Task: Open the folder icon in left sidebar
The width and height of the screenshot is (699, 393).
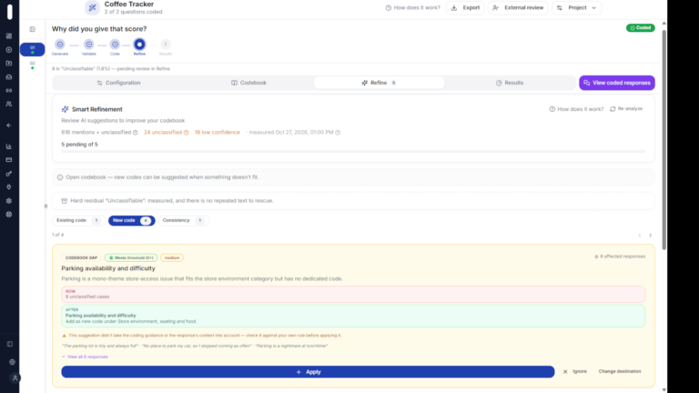Action: (x=9, y=64)
